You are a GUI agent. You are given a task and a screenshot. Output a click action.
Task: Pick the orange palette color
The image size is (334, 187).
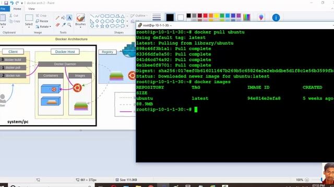[x=211, y=16]
